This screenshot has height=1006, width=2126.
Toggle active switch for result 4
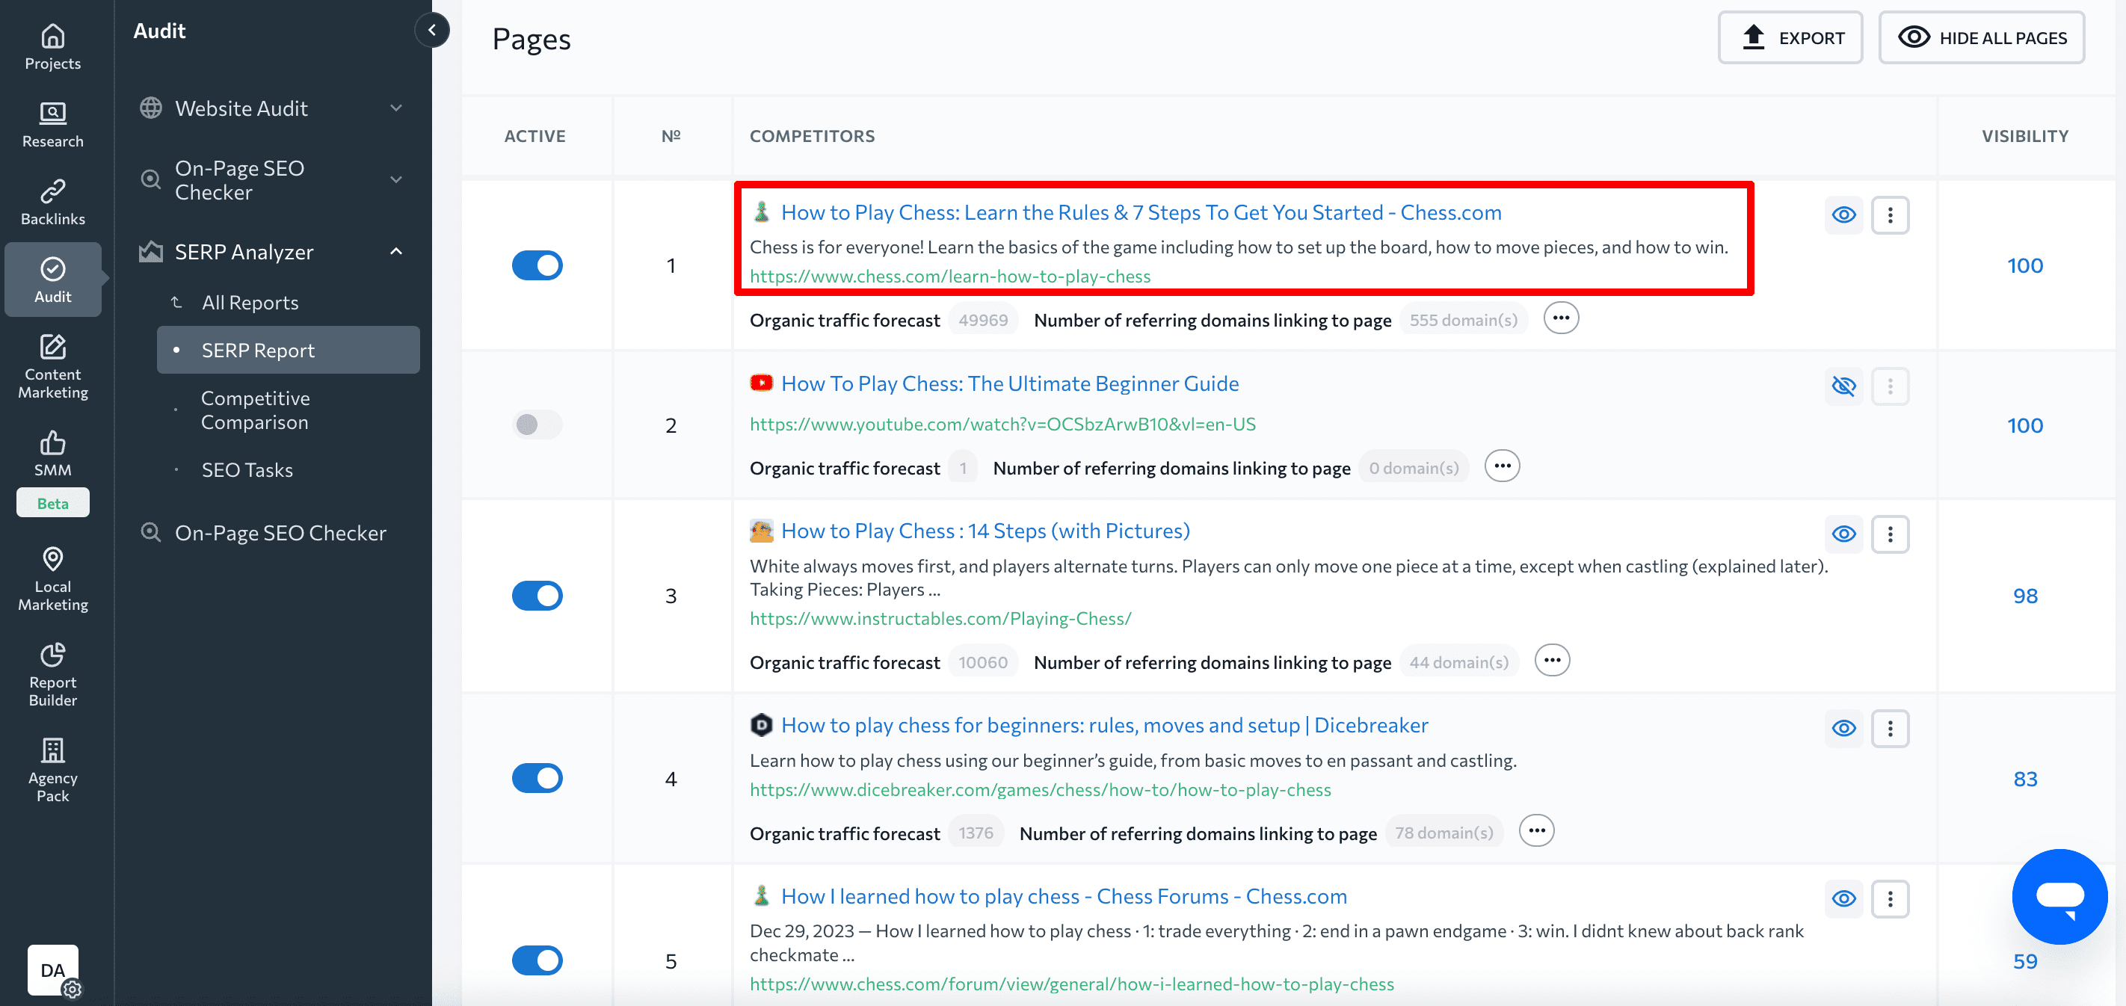click(x=537, y=778)
